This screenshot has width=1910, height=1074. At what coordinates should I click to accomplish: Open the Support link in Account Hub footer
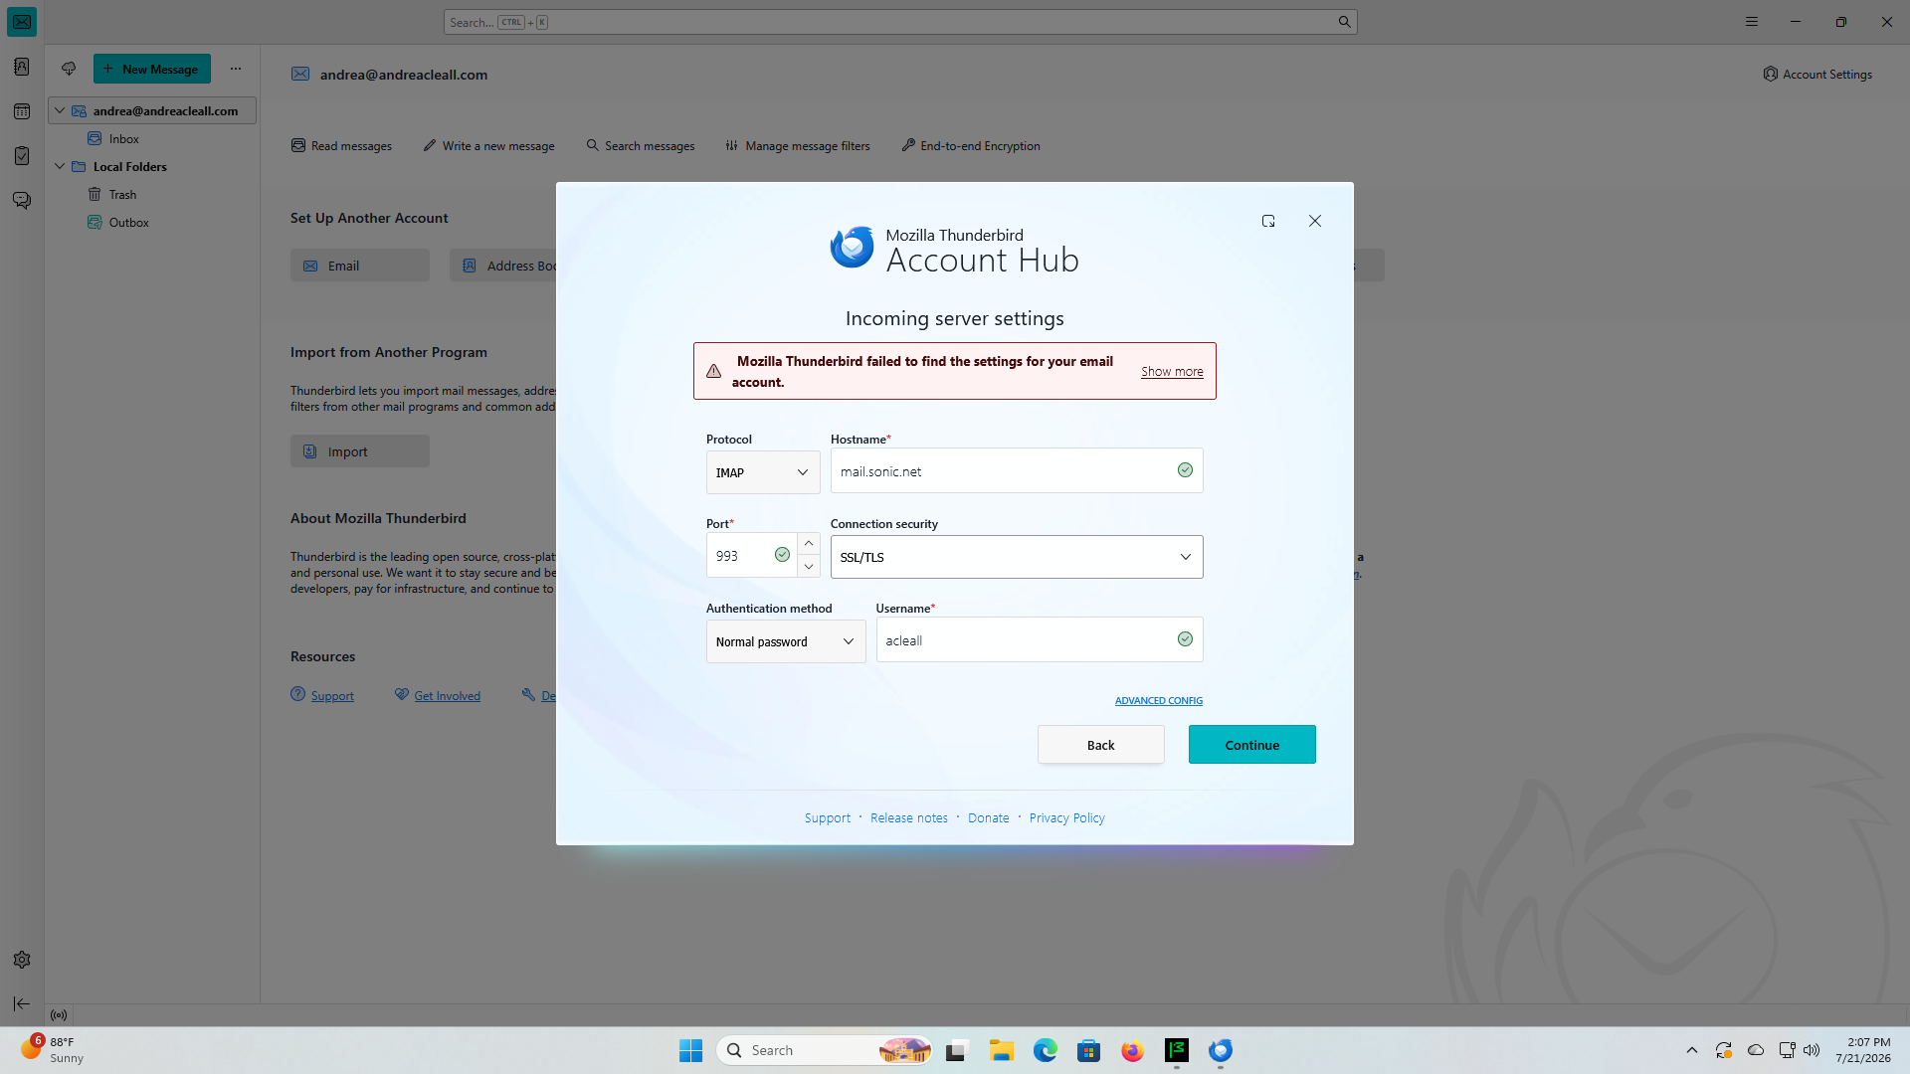[828, 817]
